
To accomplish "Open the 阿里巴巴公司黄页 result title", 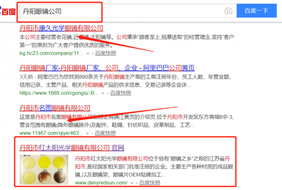I will pos(107,68).
